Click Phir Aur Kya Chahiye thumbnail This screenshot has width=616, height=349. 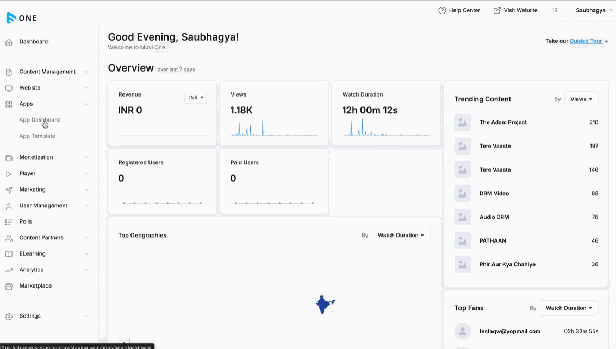[x=462, y=264]
